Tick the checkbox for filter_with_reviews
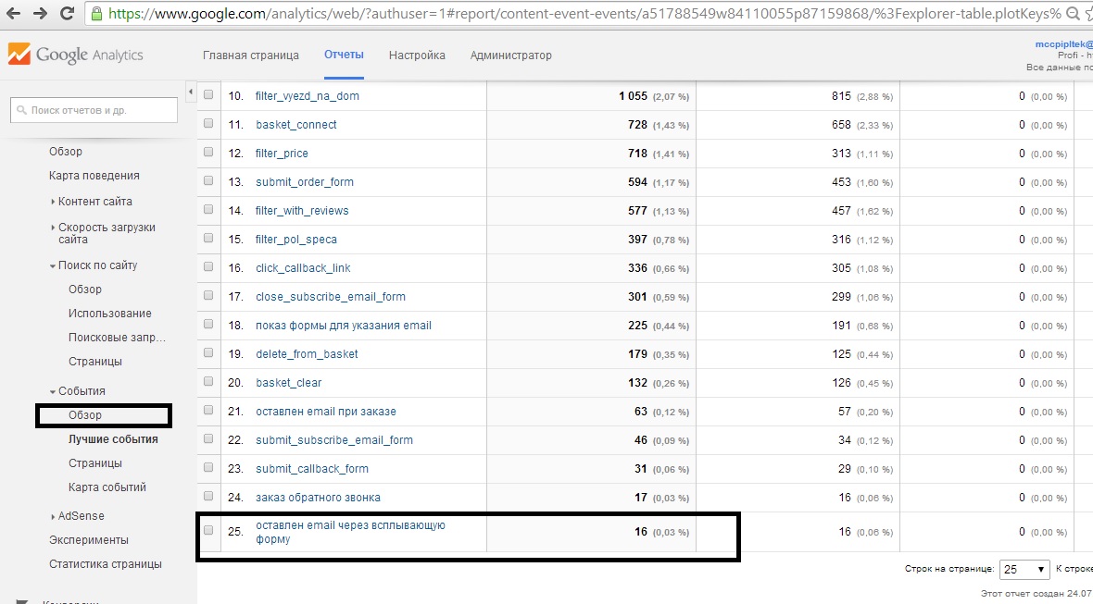This screenshot has width=1093, height=604. (x=208, y=209)
